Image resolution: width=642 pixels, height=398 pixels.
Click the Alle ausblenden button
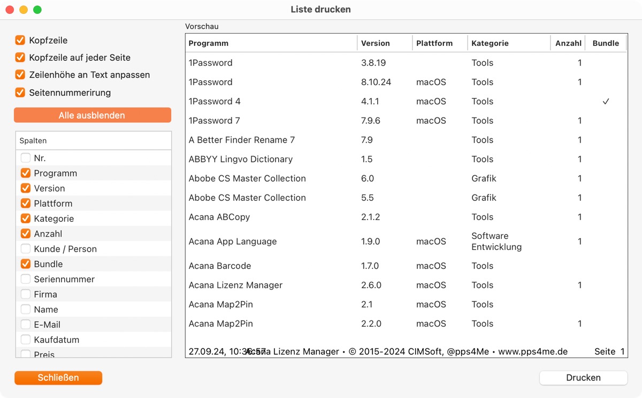[93, 115]
